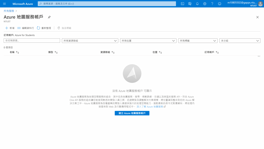Click 訂用帳戶 column header text
Viewport: 264px width, 149px height.
click(209, 52)
